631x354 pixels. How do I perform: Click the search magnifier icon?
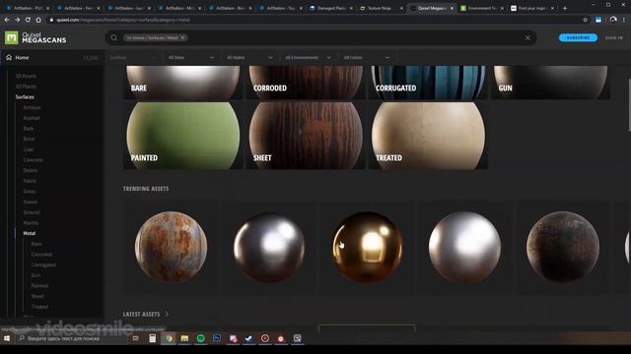coord(114,37)
